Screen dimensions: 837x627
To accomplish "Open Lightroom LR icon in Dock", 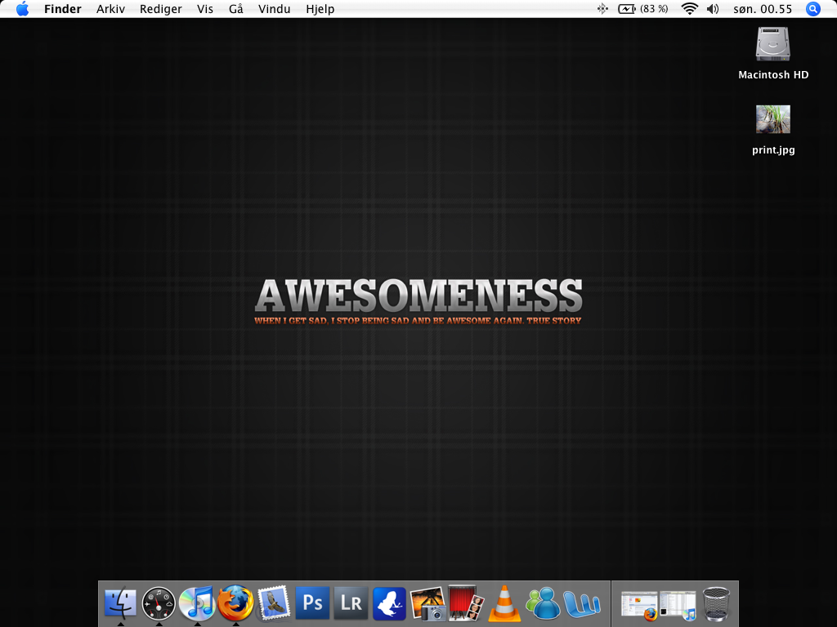I will (x=351, y=603).
